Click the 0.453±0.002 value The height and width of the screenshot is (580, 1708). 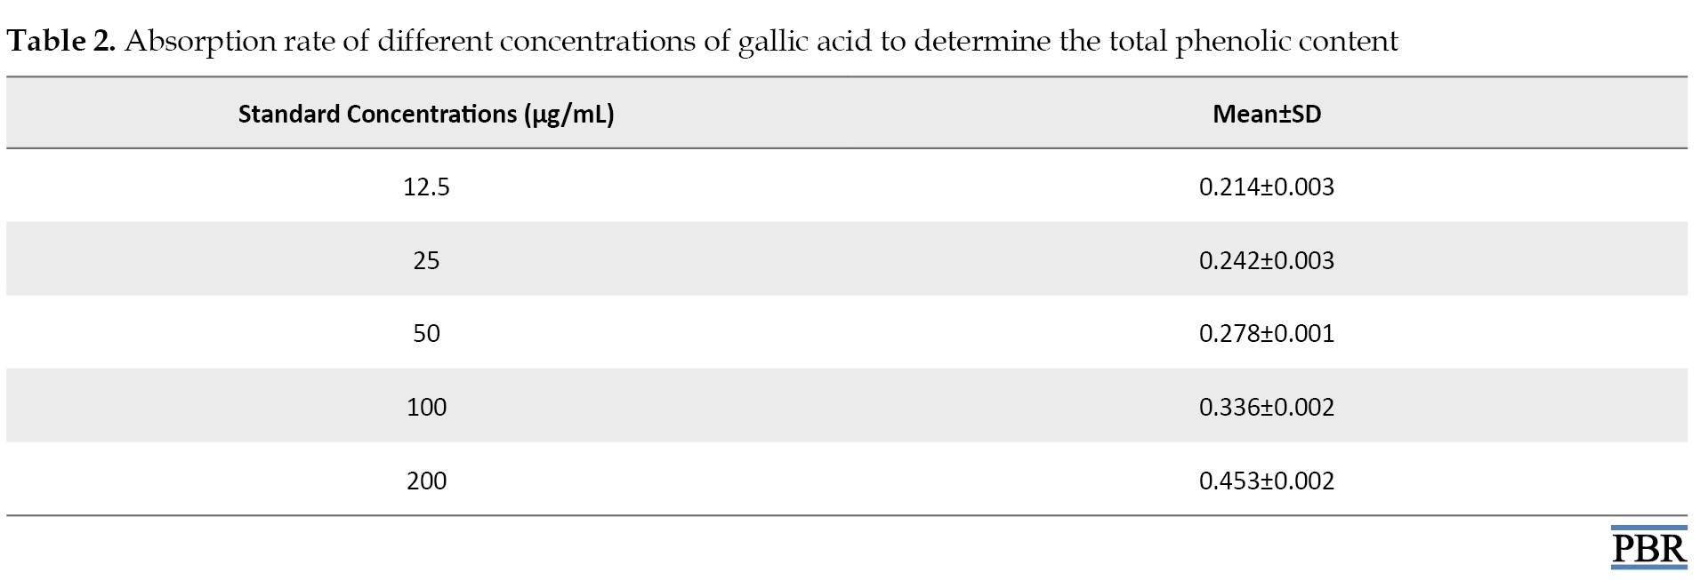pos(1267,481)
